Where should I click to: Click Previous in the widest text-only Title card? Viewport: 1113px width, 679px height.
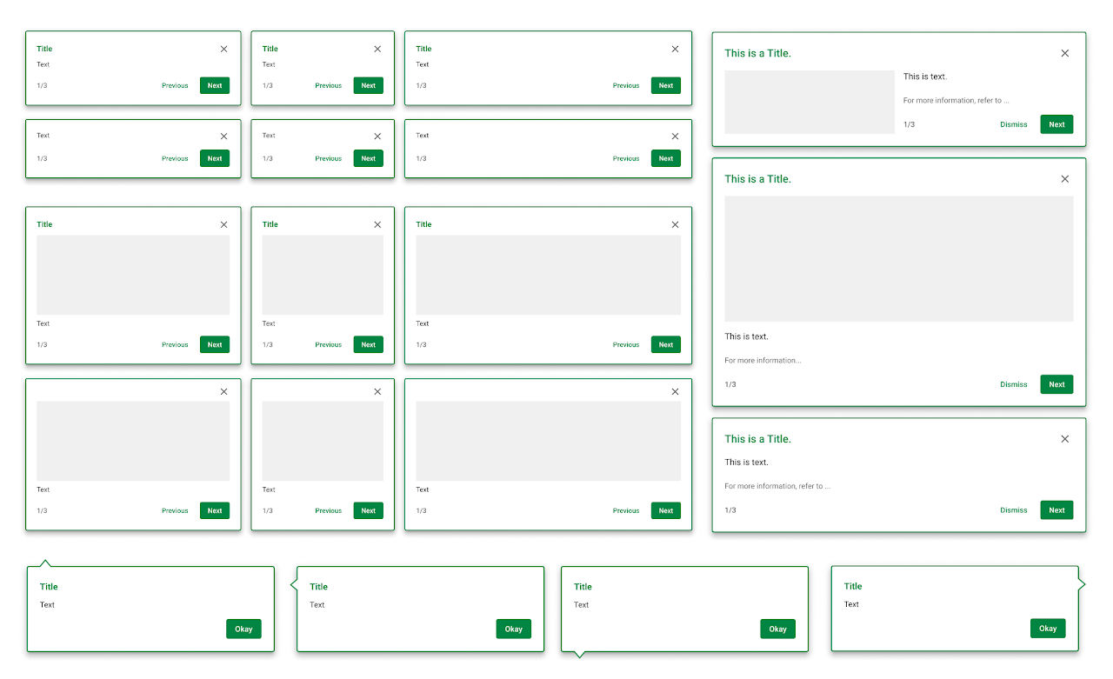pos(626,85)
